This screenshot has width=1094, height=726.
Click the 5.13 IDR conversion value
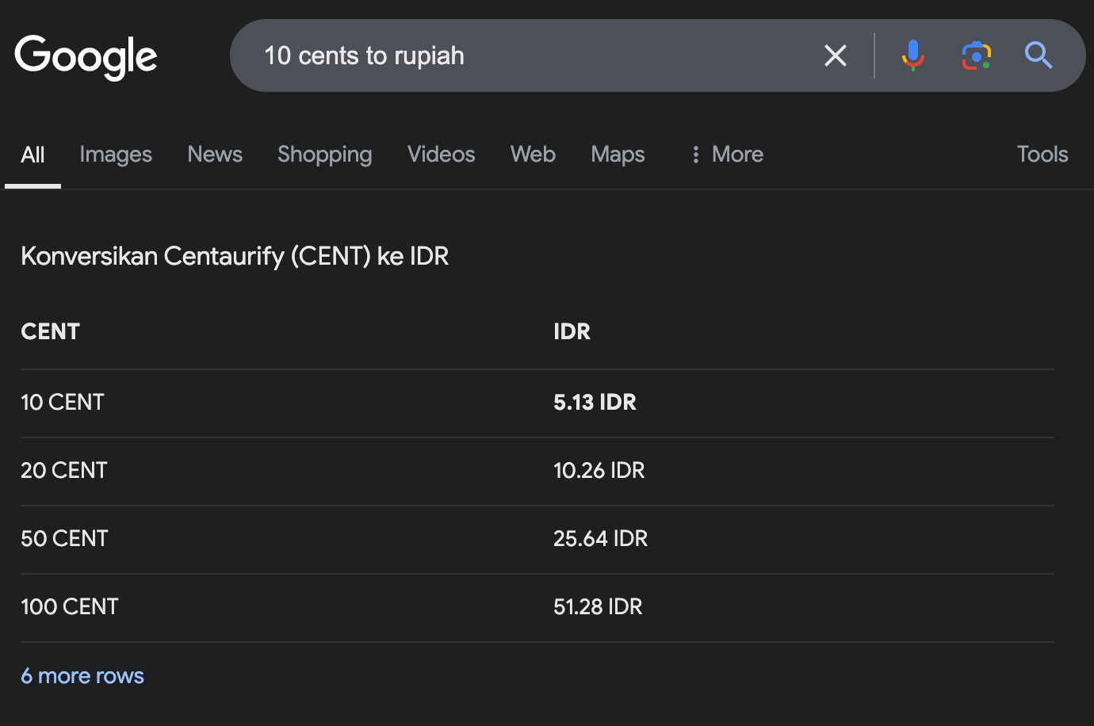595,403
